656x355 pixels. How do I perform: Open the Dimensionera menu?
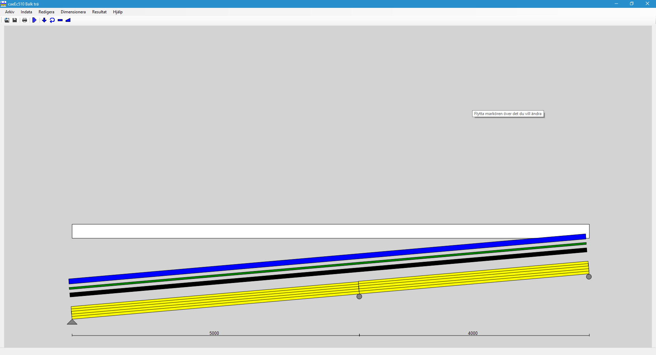[73, 12]
